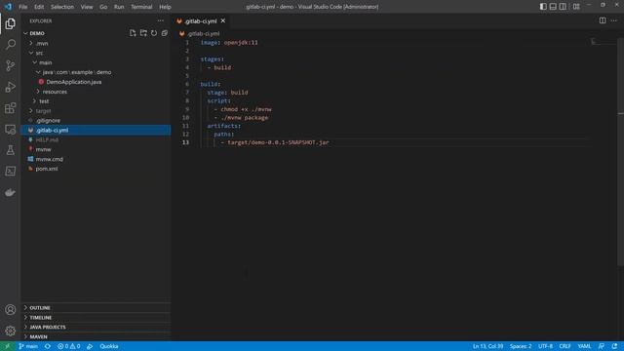
Task: Open HELP.md in Explorer
Action: coord(96,139)
